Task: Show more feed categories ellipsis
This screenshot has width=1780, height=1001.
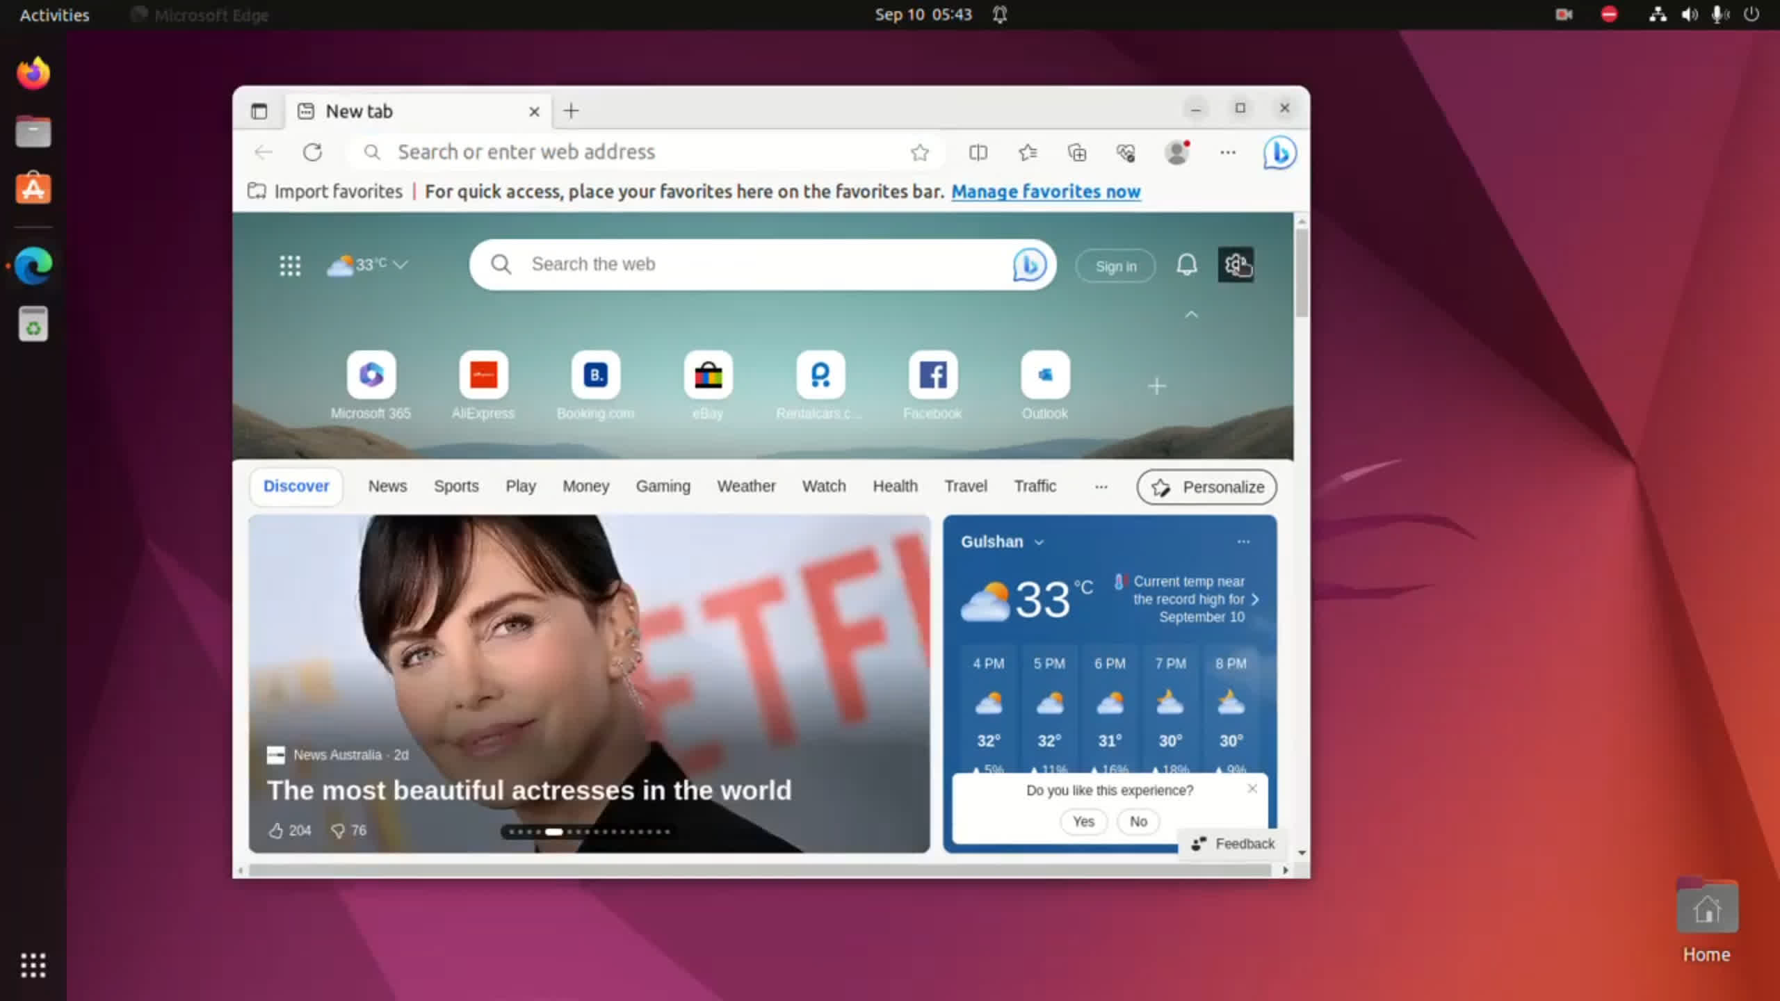Action: coord(1101,487)
